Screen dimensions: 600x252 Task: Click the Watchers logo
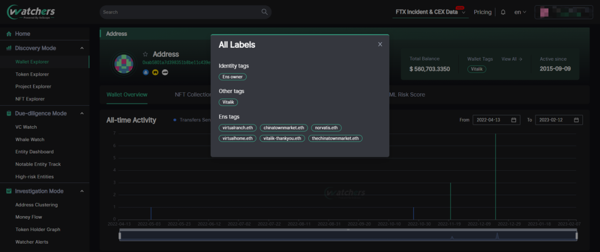pos(31,12)
